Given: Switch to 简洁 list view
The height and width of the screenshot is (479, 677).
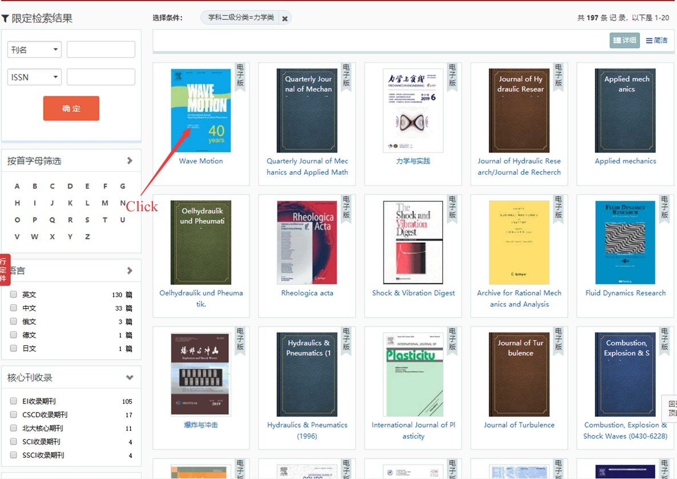Looking at the screenshot, I should coord(656,41).
